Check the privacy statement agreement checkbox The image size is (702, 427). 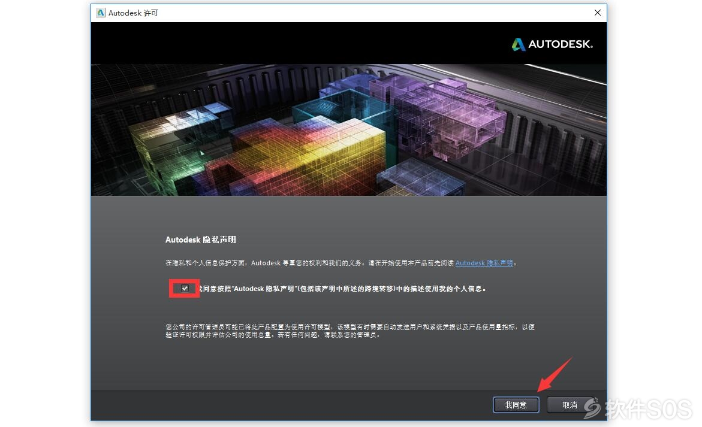point(185,289)
